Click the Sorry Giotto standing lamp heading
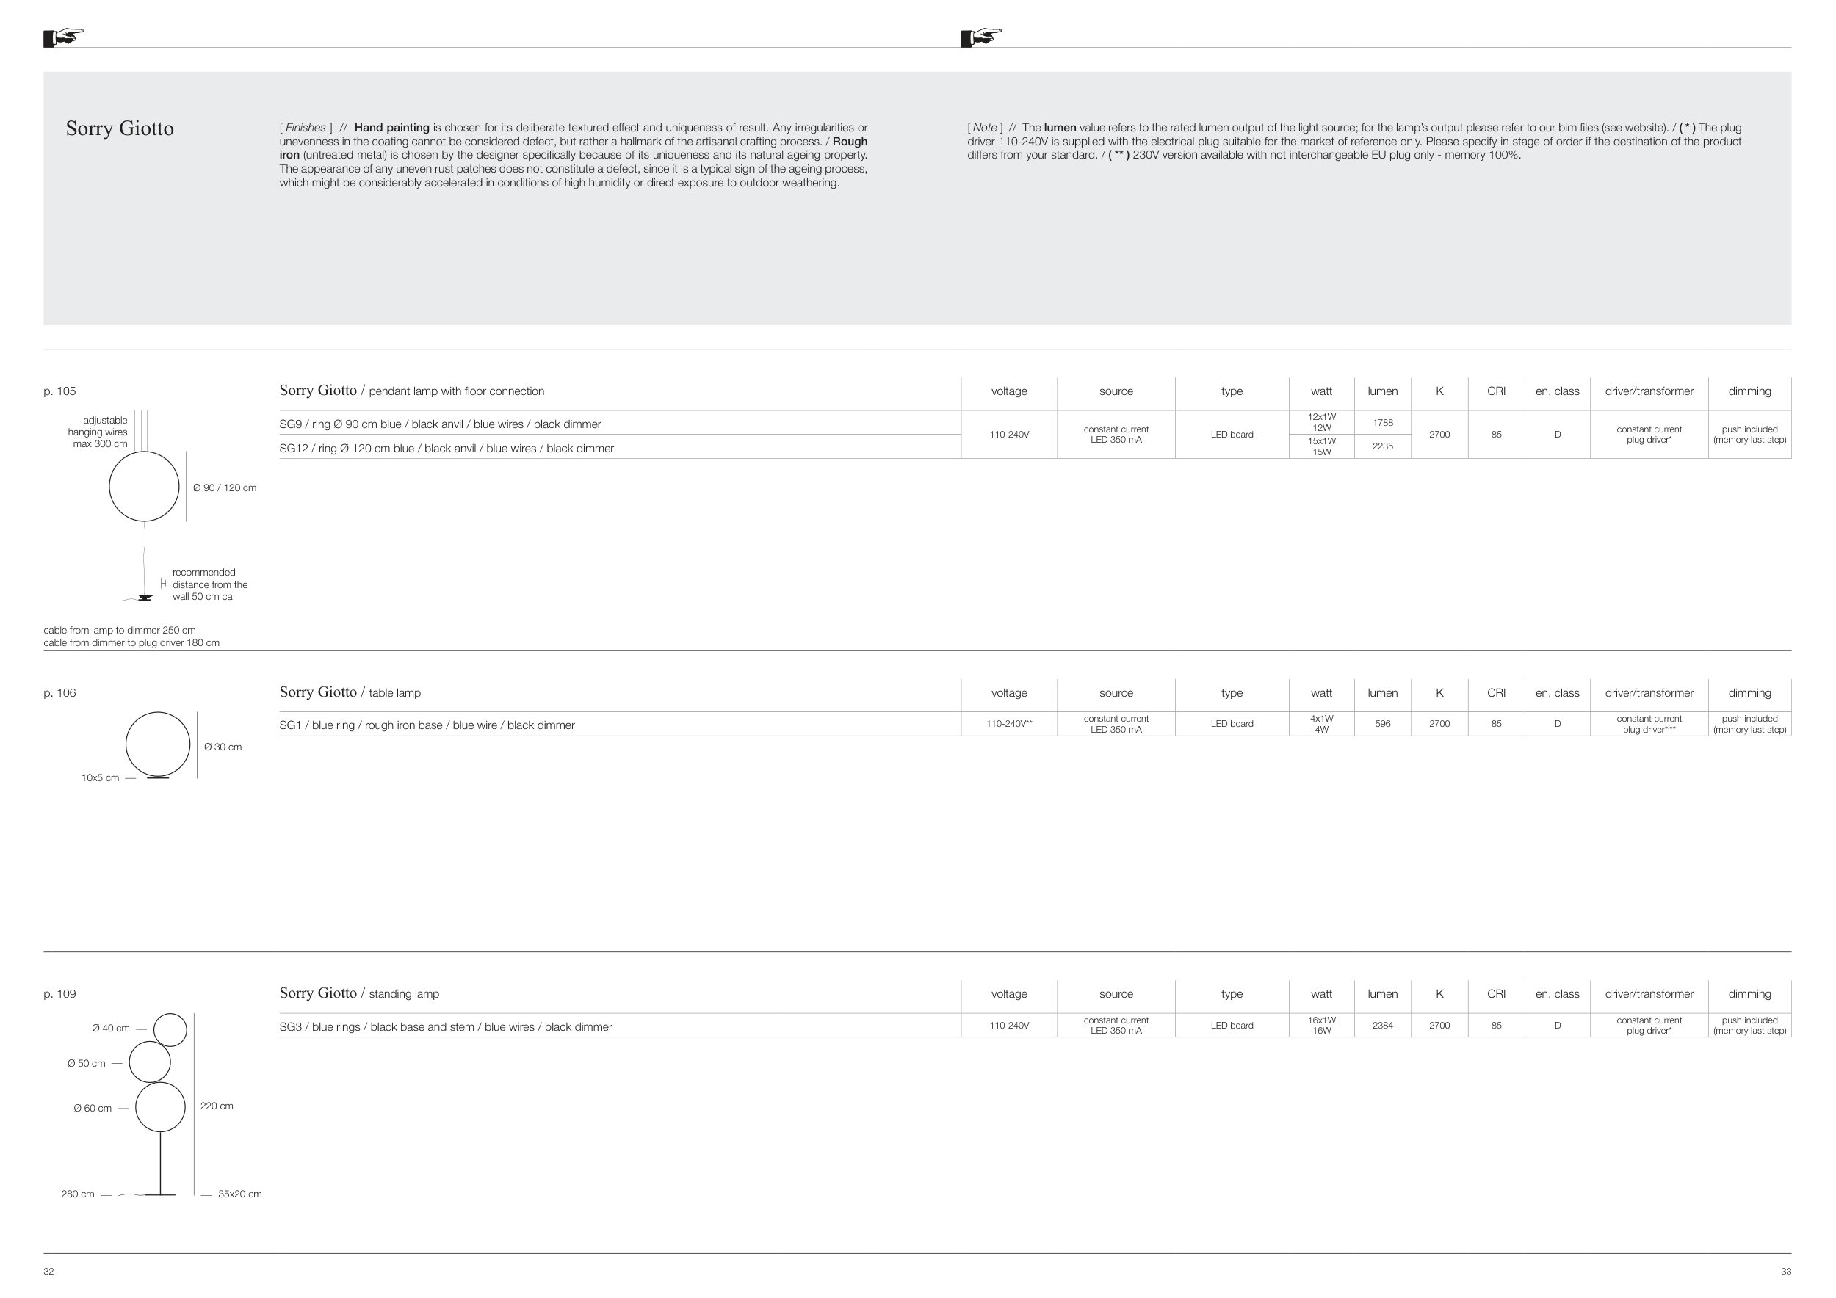Screen dimensions: 1836x1298 tap(359, 993)
